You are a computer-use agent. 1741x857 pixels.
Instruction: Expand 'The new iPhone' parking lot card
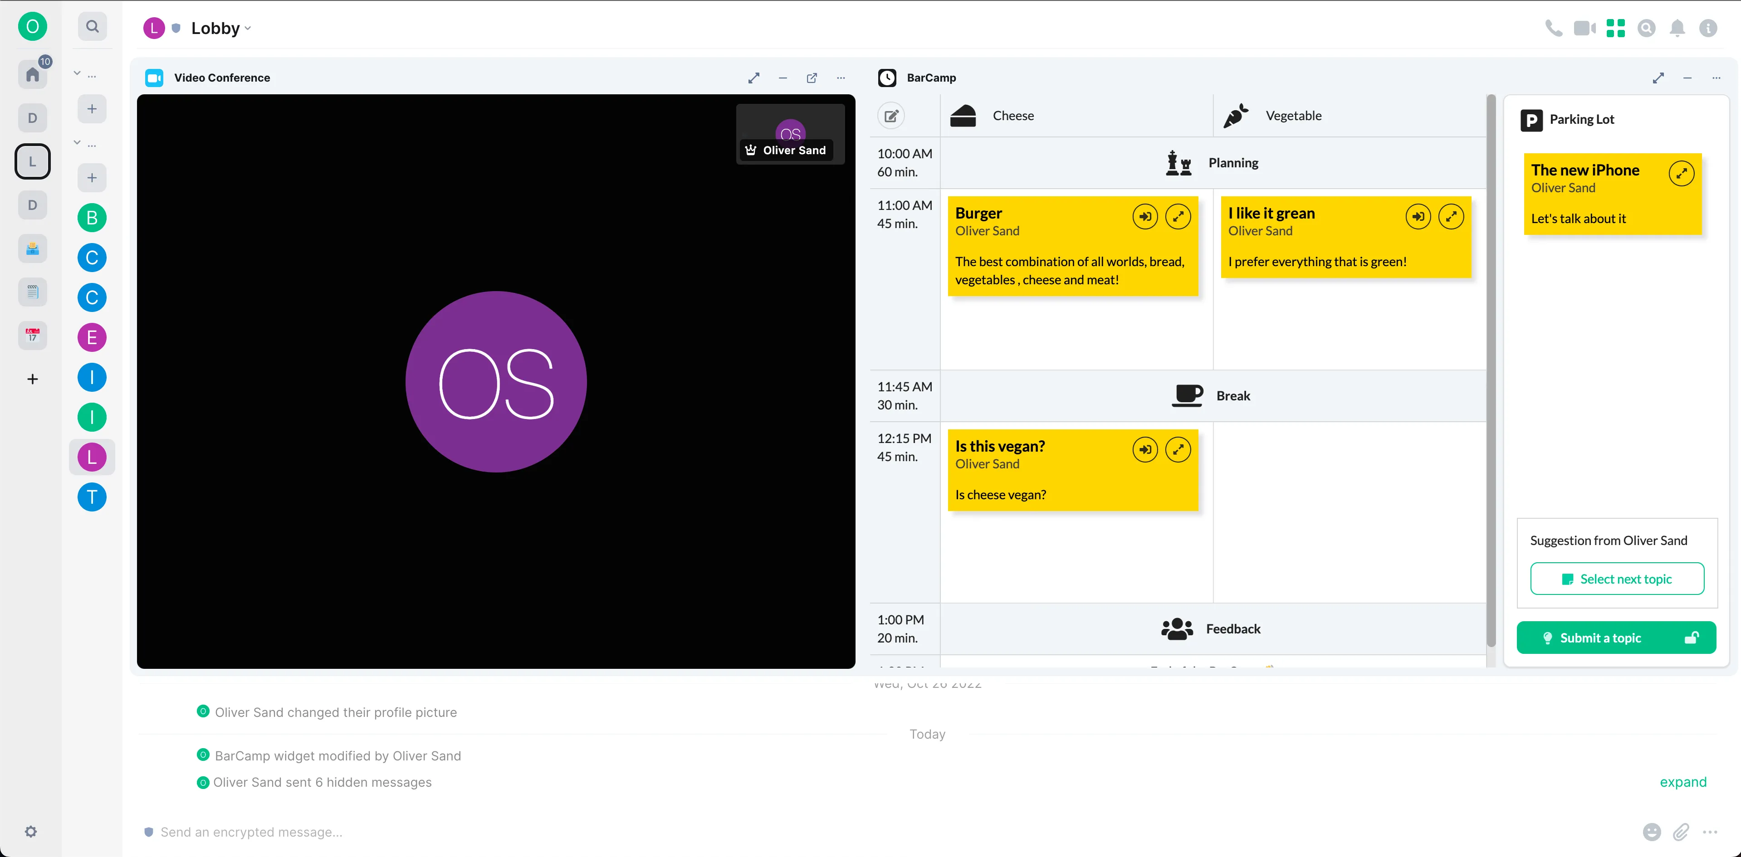[x=1682, y=174]
